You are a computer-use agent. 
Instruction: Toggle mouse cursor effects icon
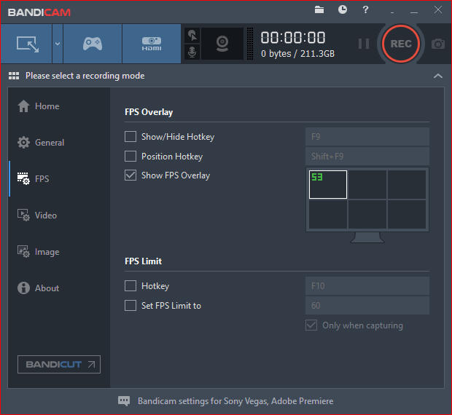[x=192, y=36]
